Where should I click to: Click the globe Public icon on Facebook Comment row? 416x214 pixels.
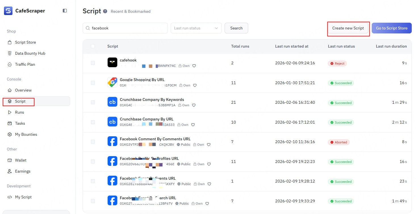coord(178,145)
